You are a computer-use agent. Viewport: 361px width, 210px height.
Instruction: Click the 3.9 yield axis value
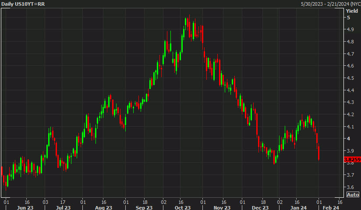[x=350, y=151]
